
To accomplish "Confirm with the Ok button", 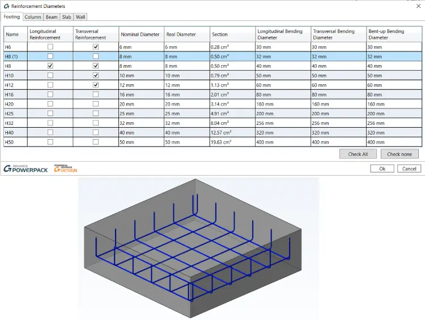I will click(382, 169).
